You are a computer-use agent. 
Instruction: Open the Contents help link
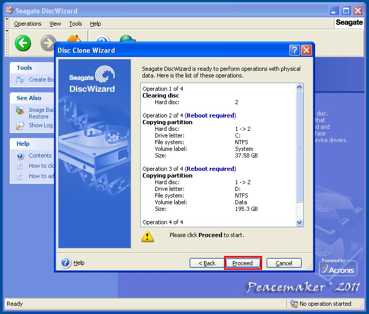point(40,155)
